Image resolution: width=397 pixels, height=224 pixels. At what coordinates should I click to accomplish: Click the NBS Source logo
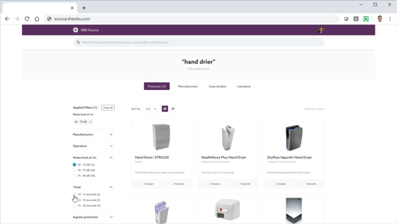click(x=86, y=30)
